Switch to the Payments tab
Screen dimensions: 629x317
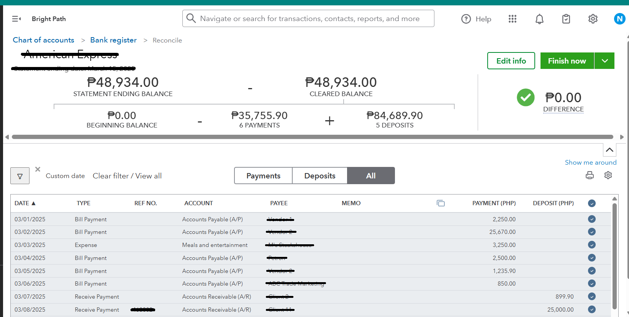(263, 176)
